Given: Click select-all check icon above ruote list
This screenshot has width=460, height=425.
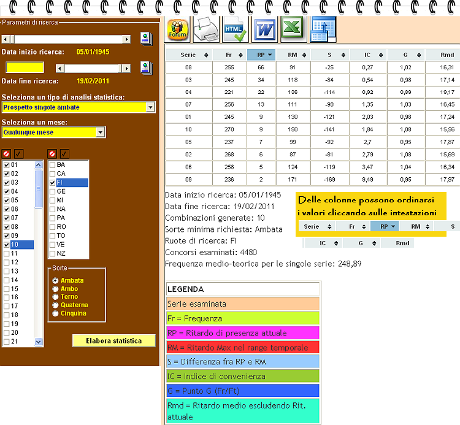Looking at the screenshot, I should (64, 154).
